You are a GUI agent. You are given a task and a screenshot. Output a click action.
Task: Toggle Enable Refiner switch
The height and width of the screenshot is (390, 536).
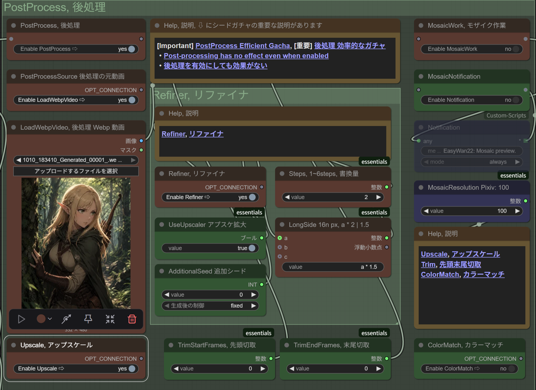click(252, 197)
